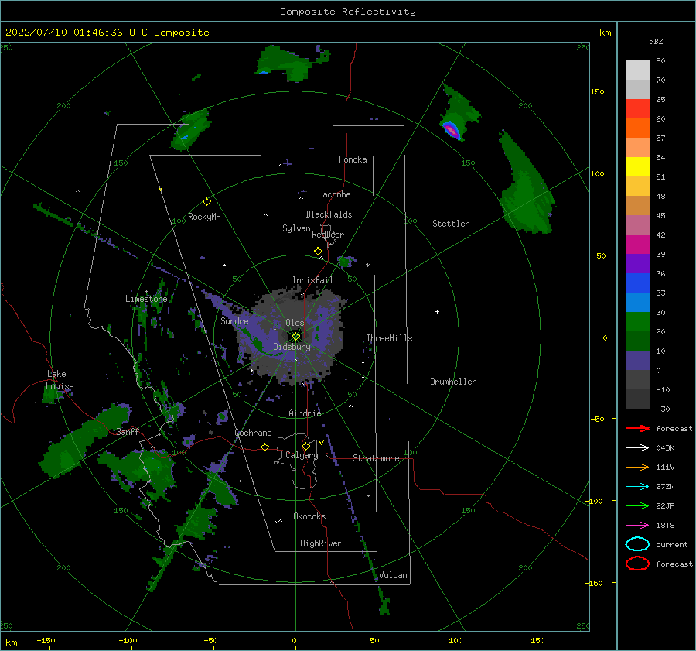Click the Vulcan city label
The image size is (696, 651).
[393, 575]
